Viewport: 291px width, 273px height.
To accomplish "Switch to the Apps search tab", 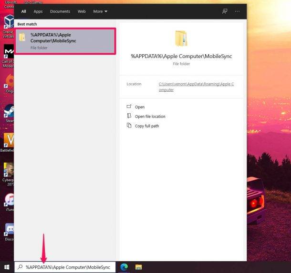I will pos(38,11).
